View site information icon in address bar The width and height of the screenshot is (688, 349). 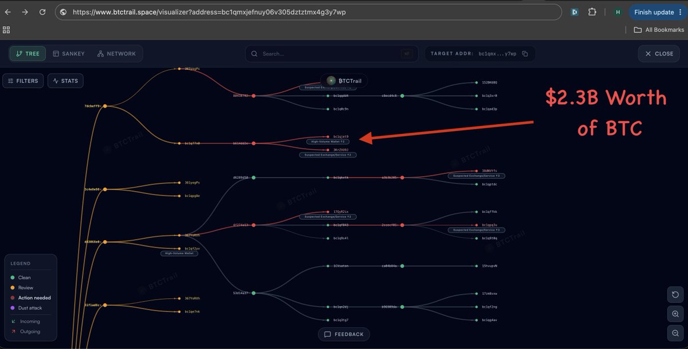click(x=63, y=12)
